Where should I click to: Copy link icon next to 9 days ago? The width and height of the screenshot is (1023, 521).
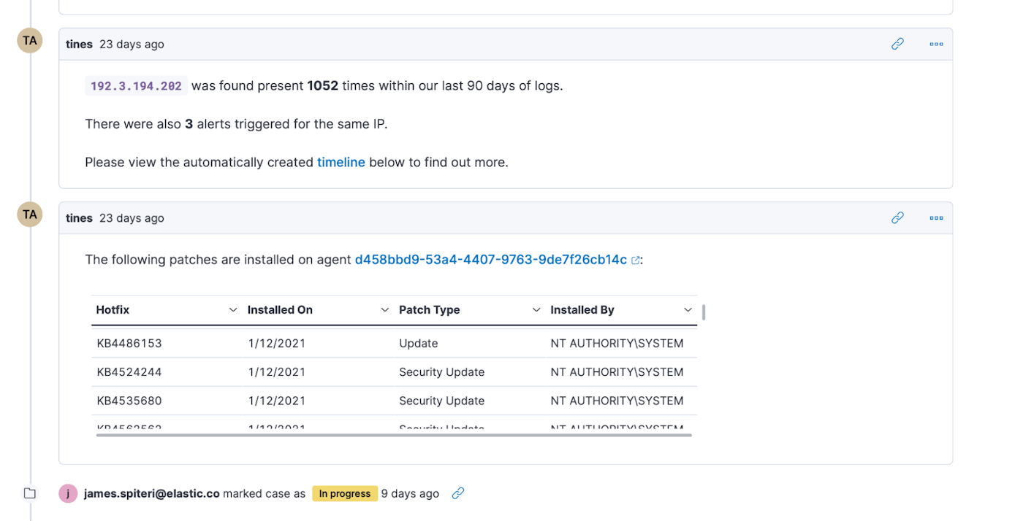[458, 493]
